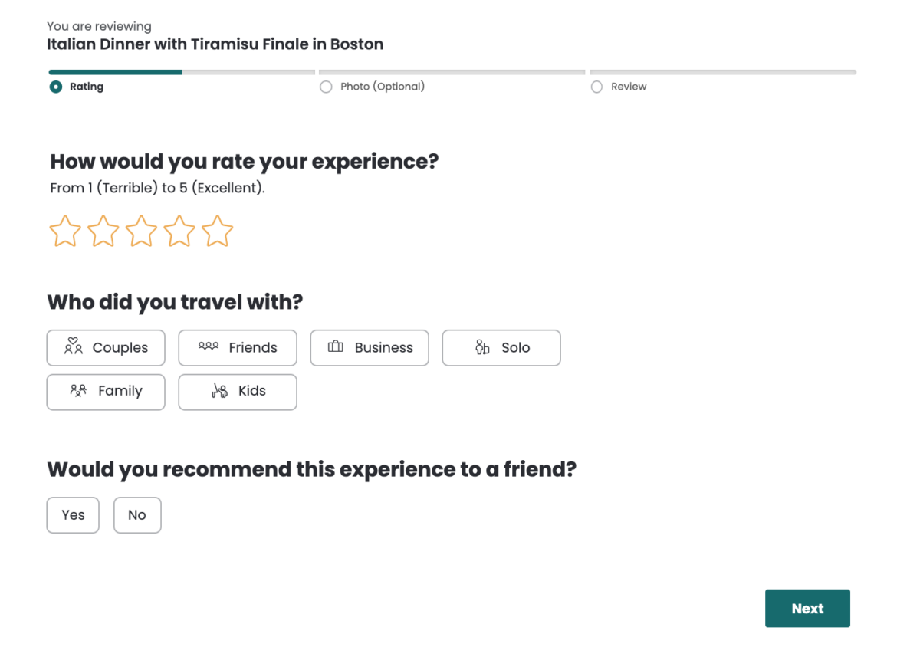Click the Kids stroller icon
This screenshot has width=920, height=647.
(x=220, y=391)
